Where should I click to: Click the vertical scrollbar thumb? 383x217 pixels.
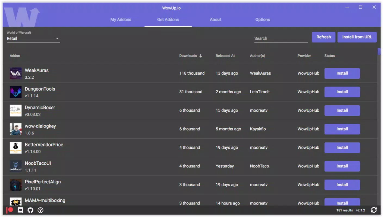point(379,52)
